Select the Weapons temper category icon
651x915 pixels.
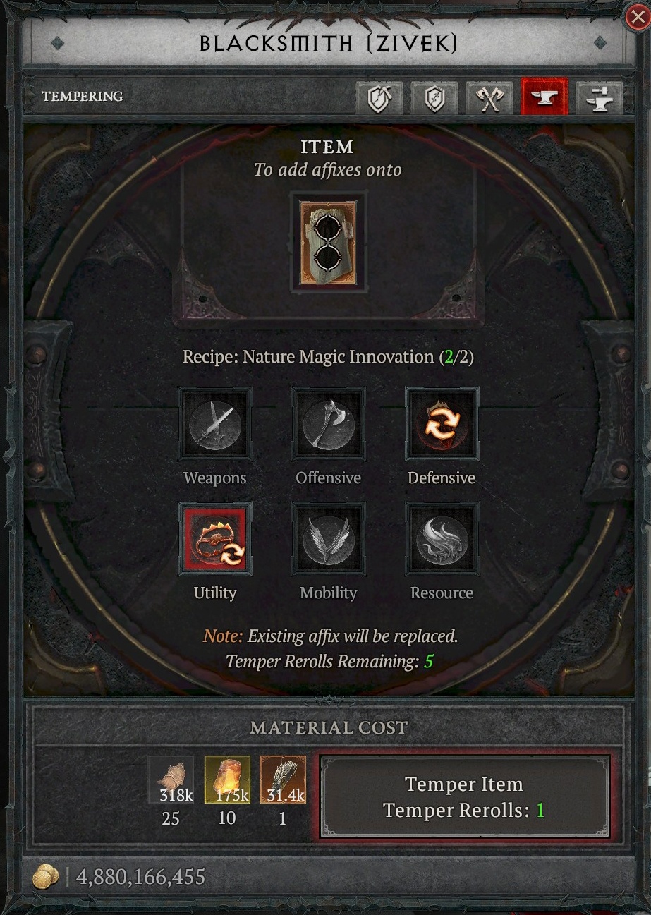click(215, 423)
